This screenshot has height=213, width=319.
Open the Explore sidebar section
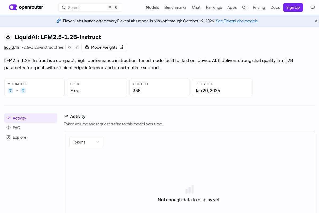tap(31, 137)
